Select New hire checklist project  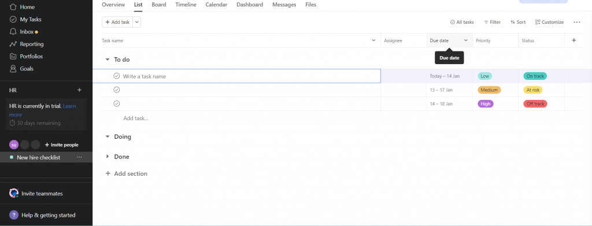pos(38,157)
